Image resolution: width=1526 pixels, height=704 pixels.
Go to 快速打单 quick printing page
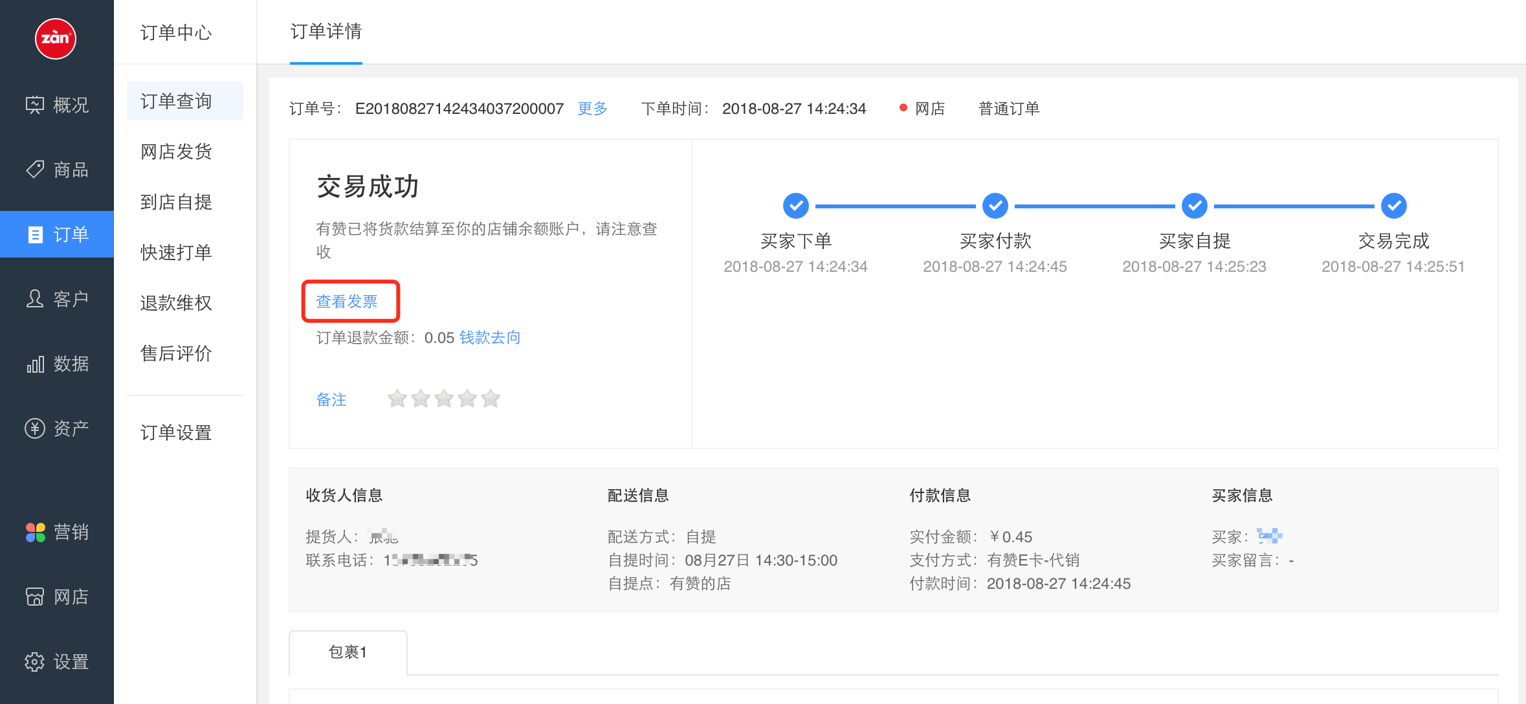point(176,252)
